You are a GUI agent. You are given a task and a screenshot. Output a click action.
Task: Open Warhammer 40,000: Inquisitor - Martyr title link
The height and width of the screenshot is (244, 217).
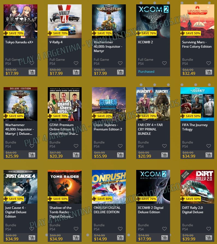108,46
